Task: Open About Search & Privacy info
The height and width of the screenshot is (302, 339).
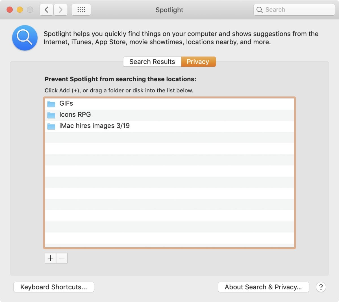Action: (x=263, y=287)
